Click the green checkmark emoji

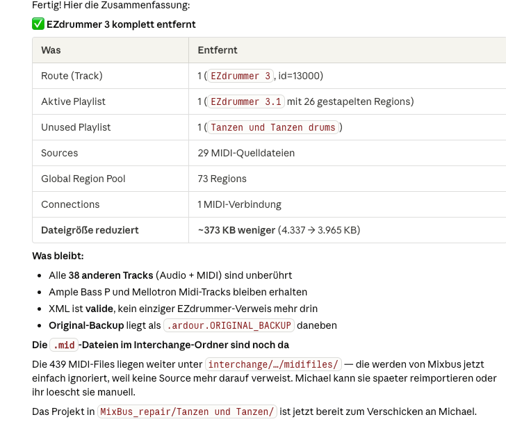click(38, 24)
